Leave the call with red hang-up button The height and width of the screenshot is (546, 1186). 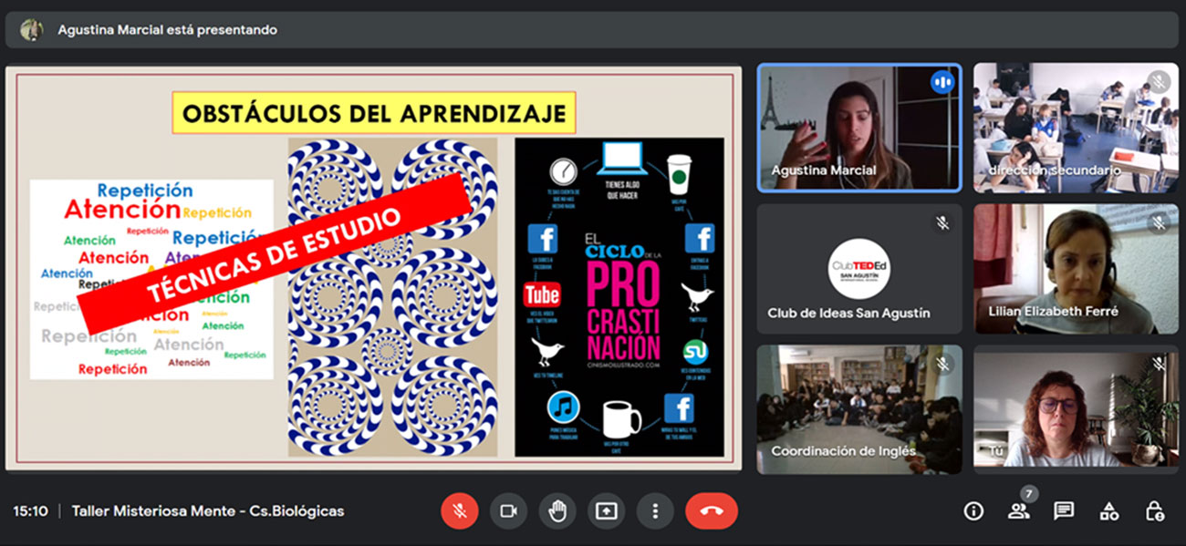point(712,511)
